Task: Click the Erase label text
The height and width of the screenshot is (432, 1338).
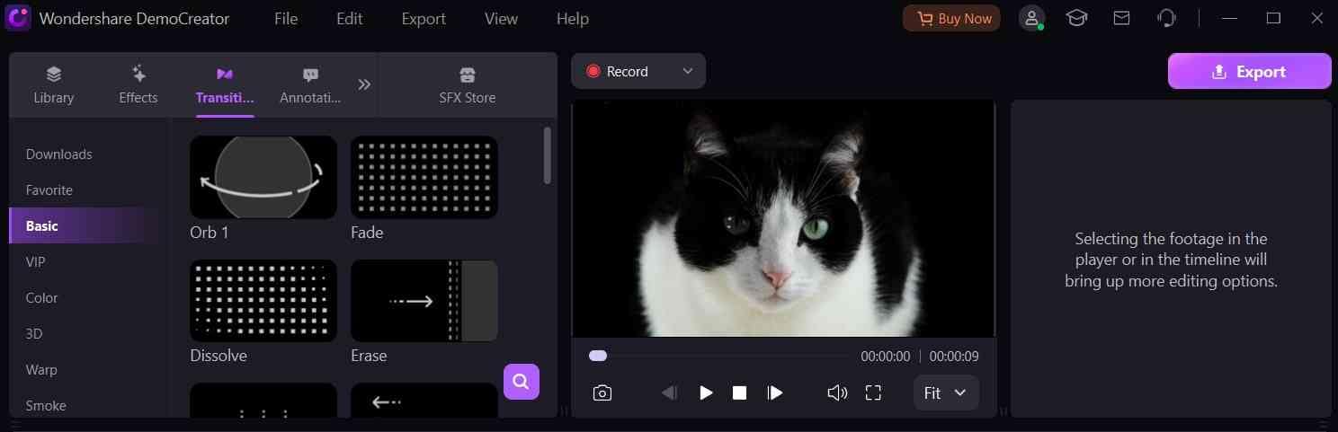Action: (369, 356)
